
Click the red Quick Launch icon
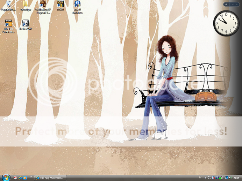pos(15,178)
